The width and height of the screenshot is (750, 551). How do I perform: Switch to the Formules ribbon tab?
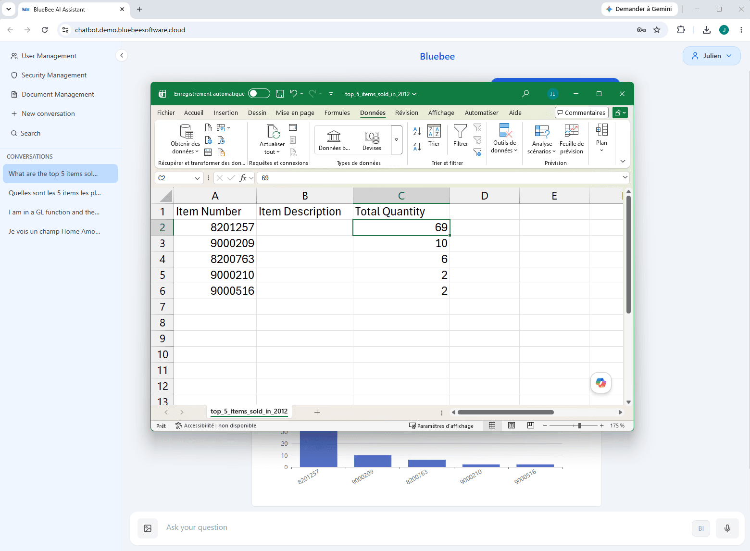337,113
